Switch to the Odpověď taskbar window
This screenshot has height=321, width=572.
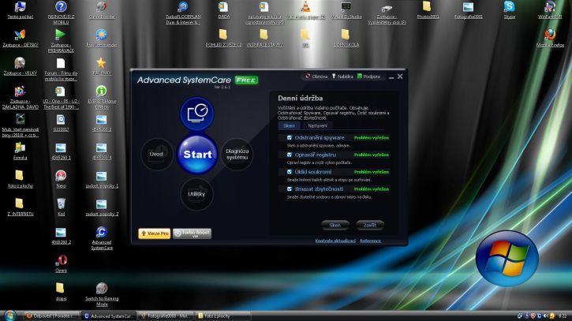coord(52,316)
